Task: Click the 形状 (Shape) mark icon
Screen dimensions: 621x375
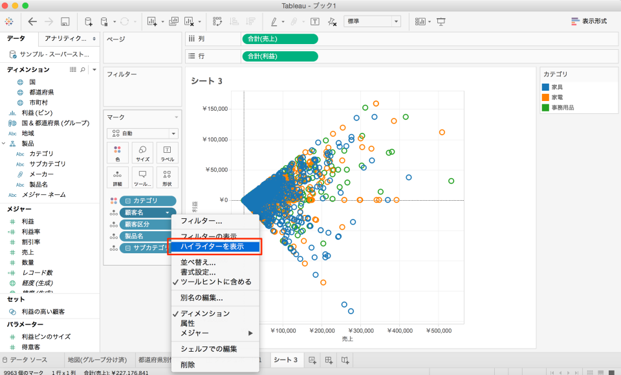Action: coord(167,177)
